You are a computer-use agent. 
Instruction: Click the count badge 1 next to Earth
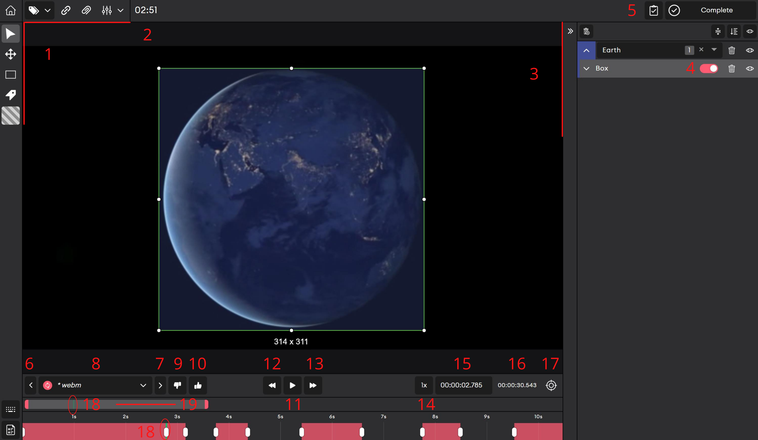coord(689,50)
